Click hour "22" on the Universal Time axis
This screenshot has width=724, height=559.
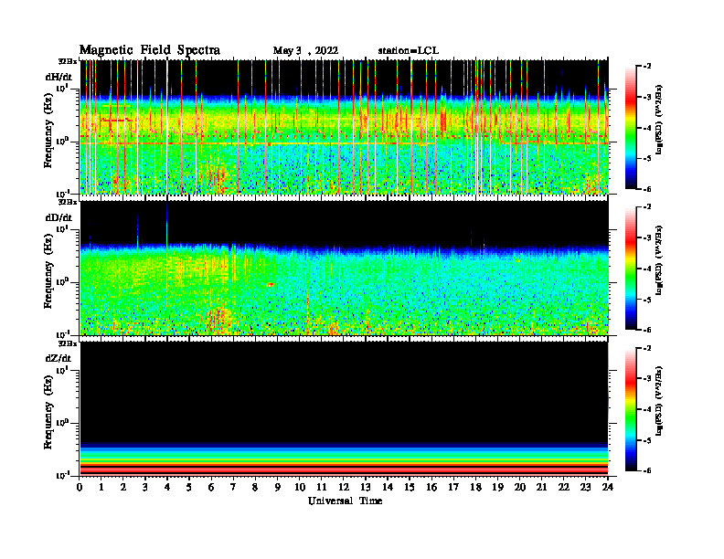[x=564, y=487]
